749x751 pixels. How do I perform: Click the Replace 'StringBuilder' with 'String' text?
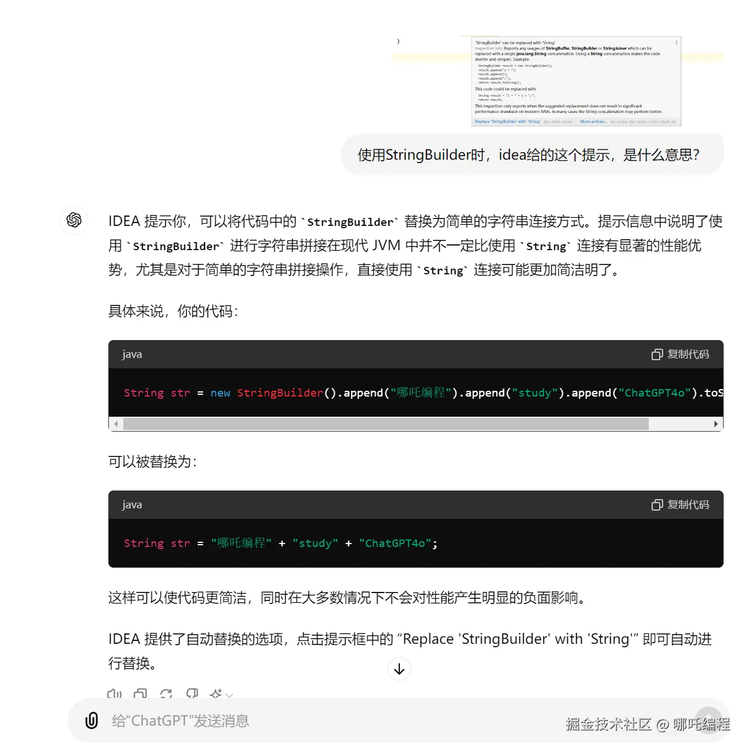(517, 639)
